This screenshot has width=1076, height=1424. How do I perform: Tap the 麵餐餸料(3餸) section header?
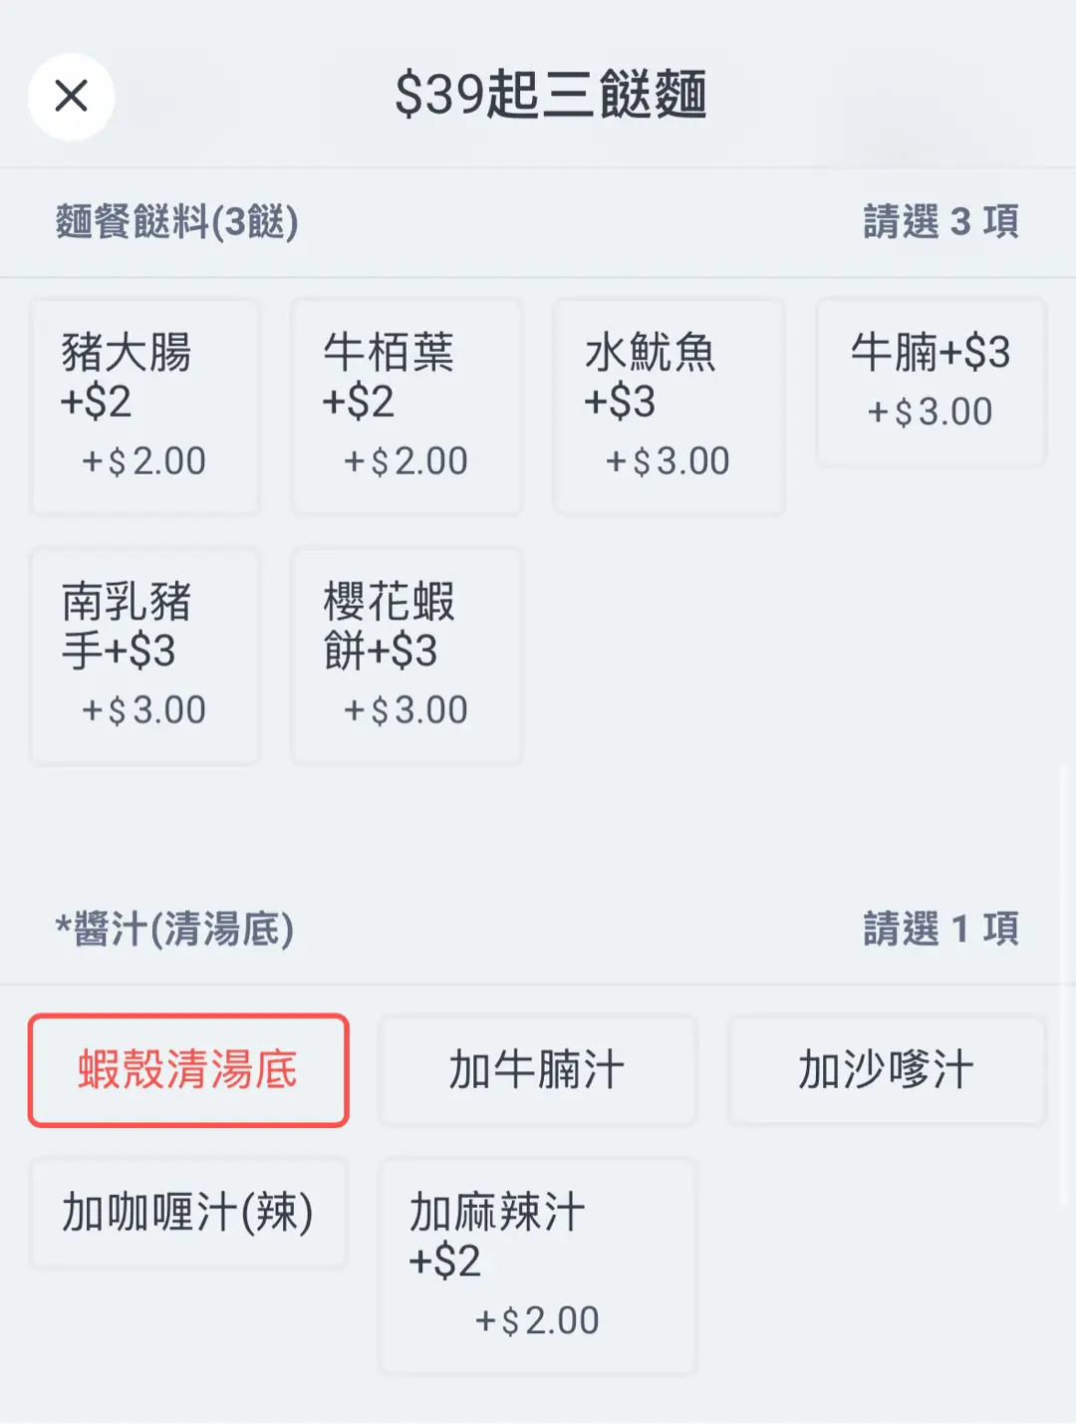pos(177,222)
